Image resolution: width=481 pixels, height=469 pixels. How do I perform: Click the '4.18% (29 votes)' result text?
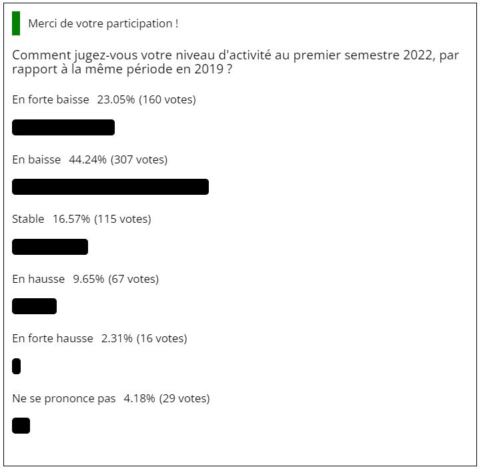coord(167,398)
